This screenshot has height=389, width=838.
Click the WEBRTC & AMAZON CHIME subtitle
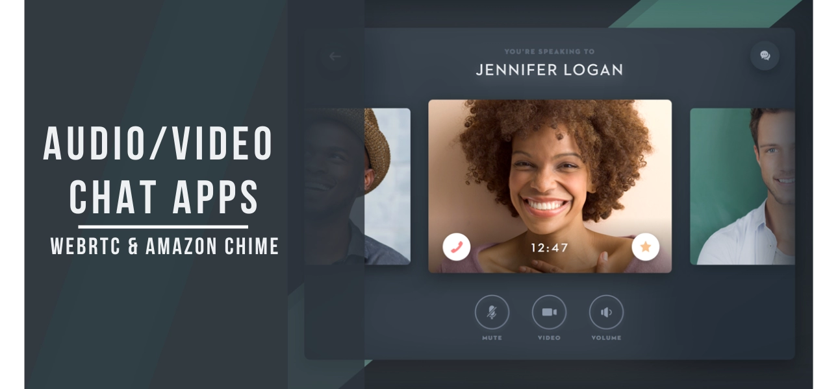[x=165, y=246]
